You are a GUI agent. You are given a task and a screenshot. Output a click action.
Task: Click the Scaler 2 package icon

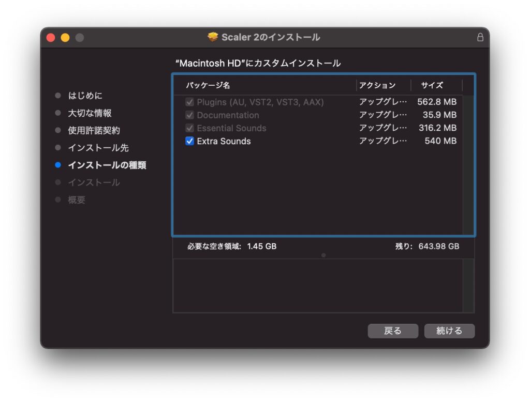(x=213, y=37)
